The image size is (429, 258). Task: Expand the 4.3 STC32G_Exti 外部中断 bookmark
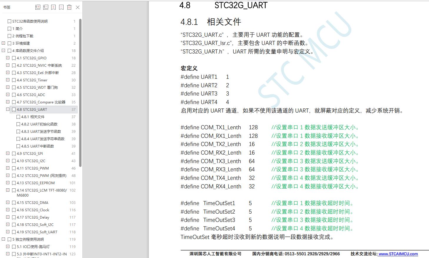(x=8, y=73)
